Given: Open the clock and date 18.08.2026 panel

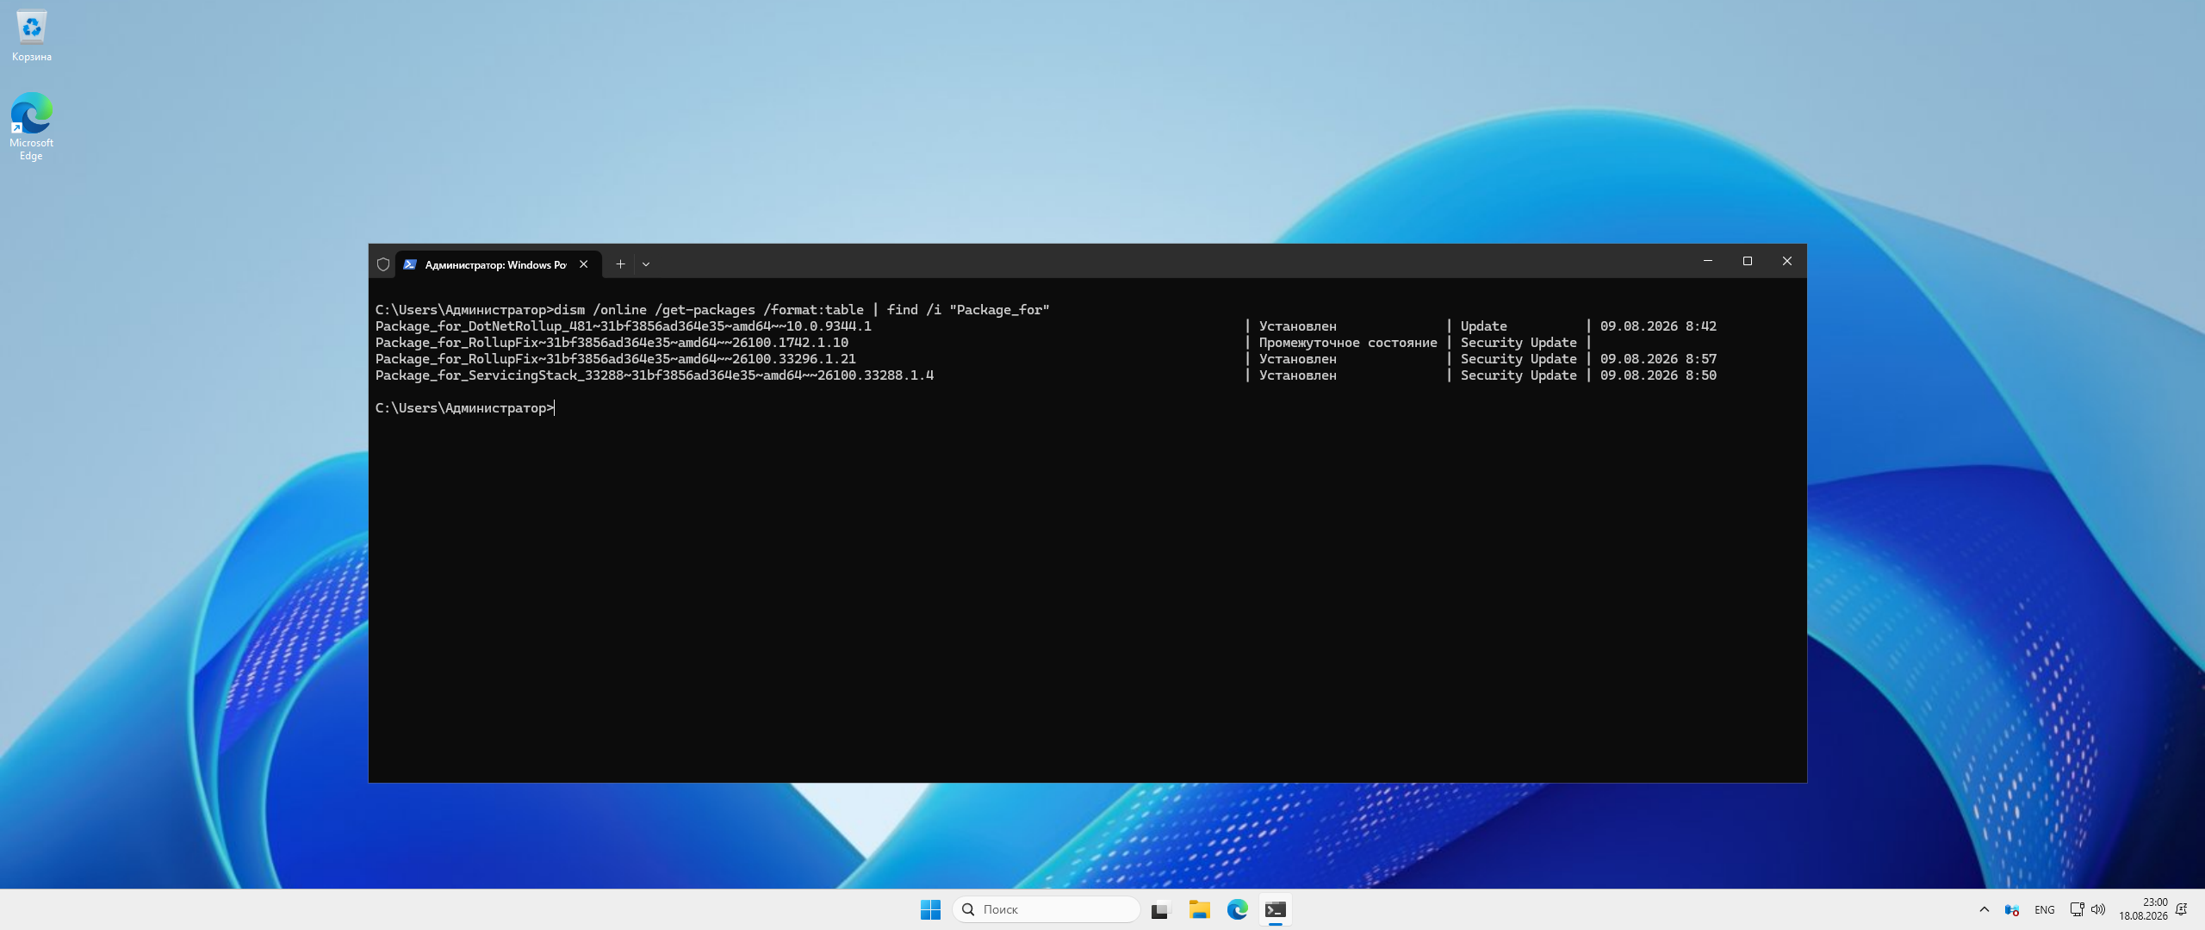Looking at the screenshot, I should pyautogui.click(x=2143, y=909).
